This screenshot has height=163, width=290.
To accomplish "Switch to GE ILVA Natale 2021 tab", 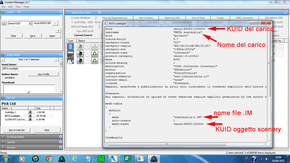I will pyautogui.click(x=82, y=27).
